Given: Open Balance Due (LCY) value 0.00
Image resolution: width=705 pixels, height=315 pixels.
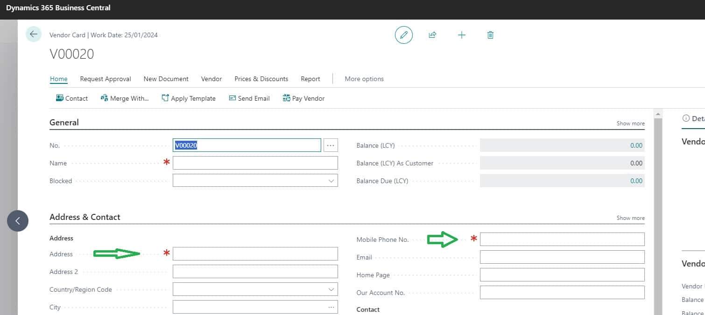Looking at the screenshot, I should 636,181.
